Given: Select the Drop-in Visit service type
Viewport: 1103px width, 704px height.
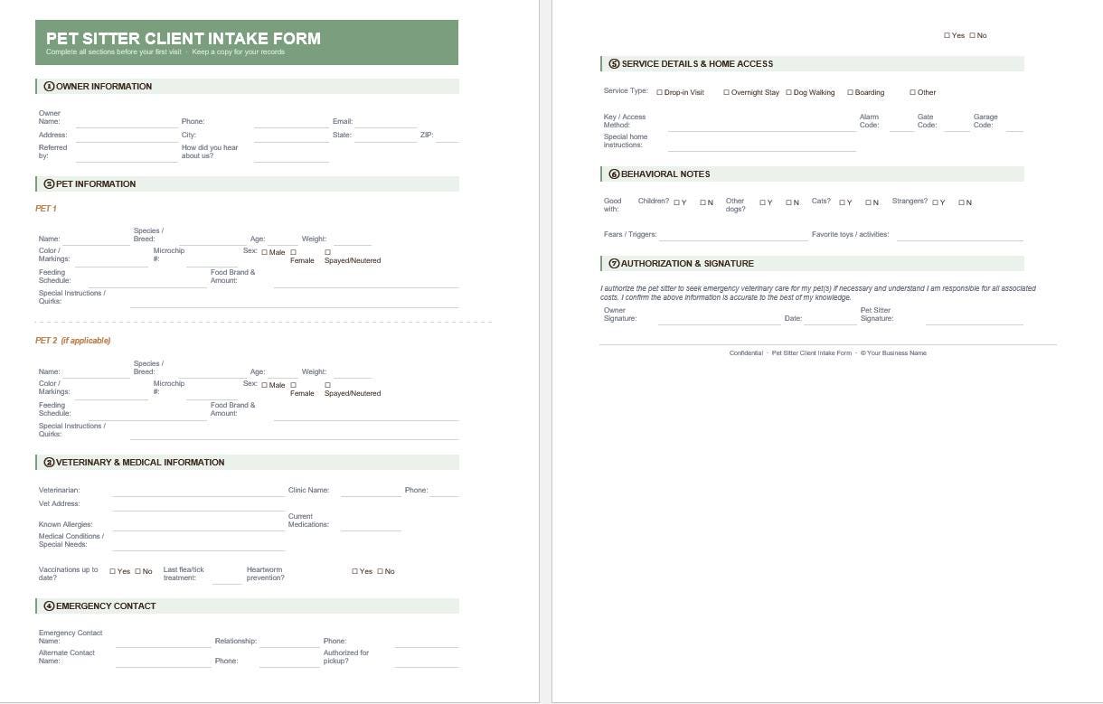Looking at the screenshot, I should [660, 92].
